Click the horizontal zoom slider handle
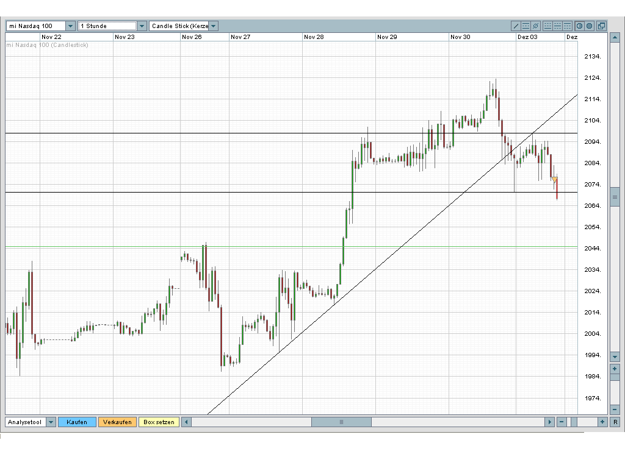Image resolution: width=625 pixels, height=468 pixels. [574, 422]
